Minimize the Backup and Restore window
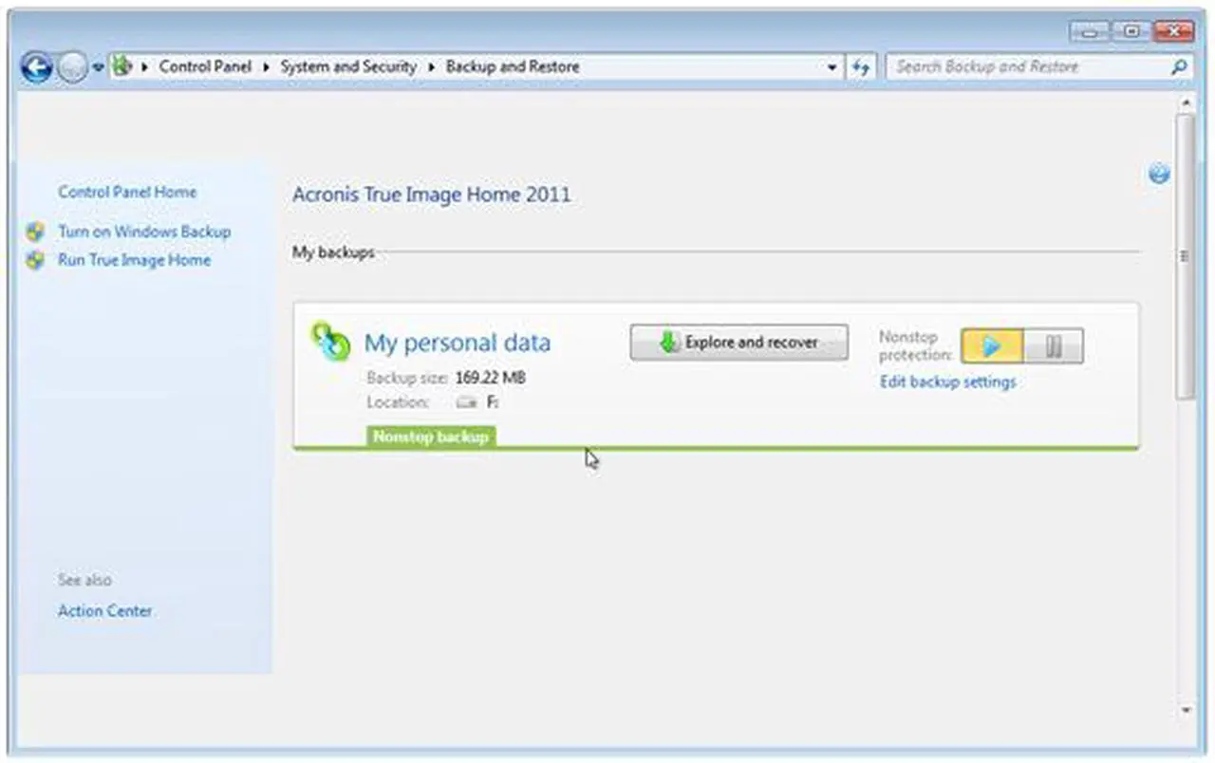The width and height of the screenshot is (1215, 763). [1090, 31]
